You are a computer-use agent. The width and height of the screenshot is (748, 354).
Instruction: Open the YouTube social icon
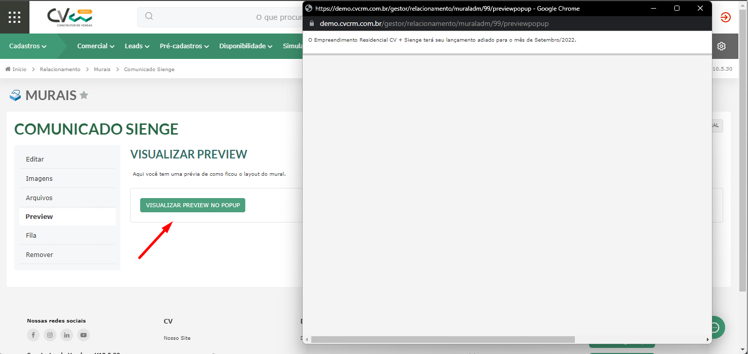click(x=83, y=335)
